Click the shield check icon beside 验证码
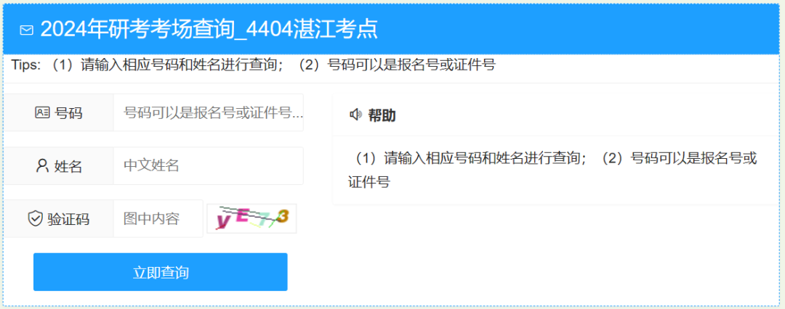785x309 pixels. pos(35,218)
